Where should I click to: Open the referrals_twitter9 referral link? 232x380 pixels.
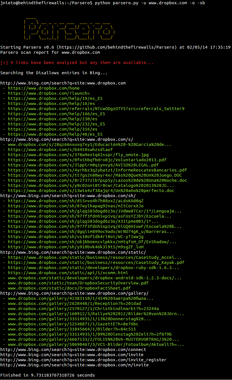tap(96, 109)
